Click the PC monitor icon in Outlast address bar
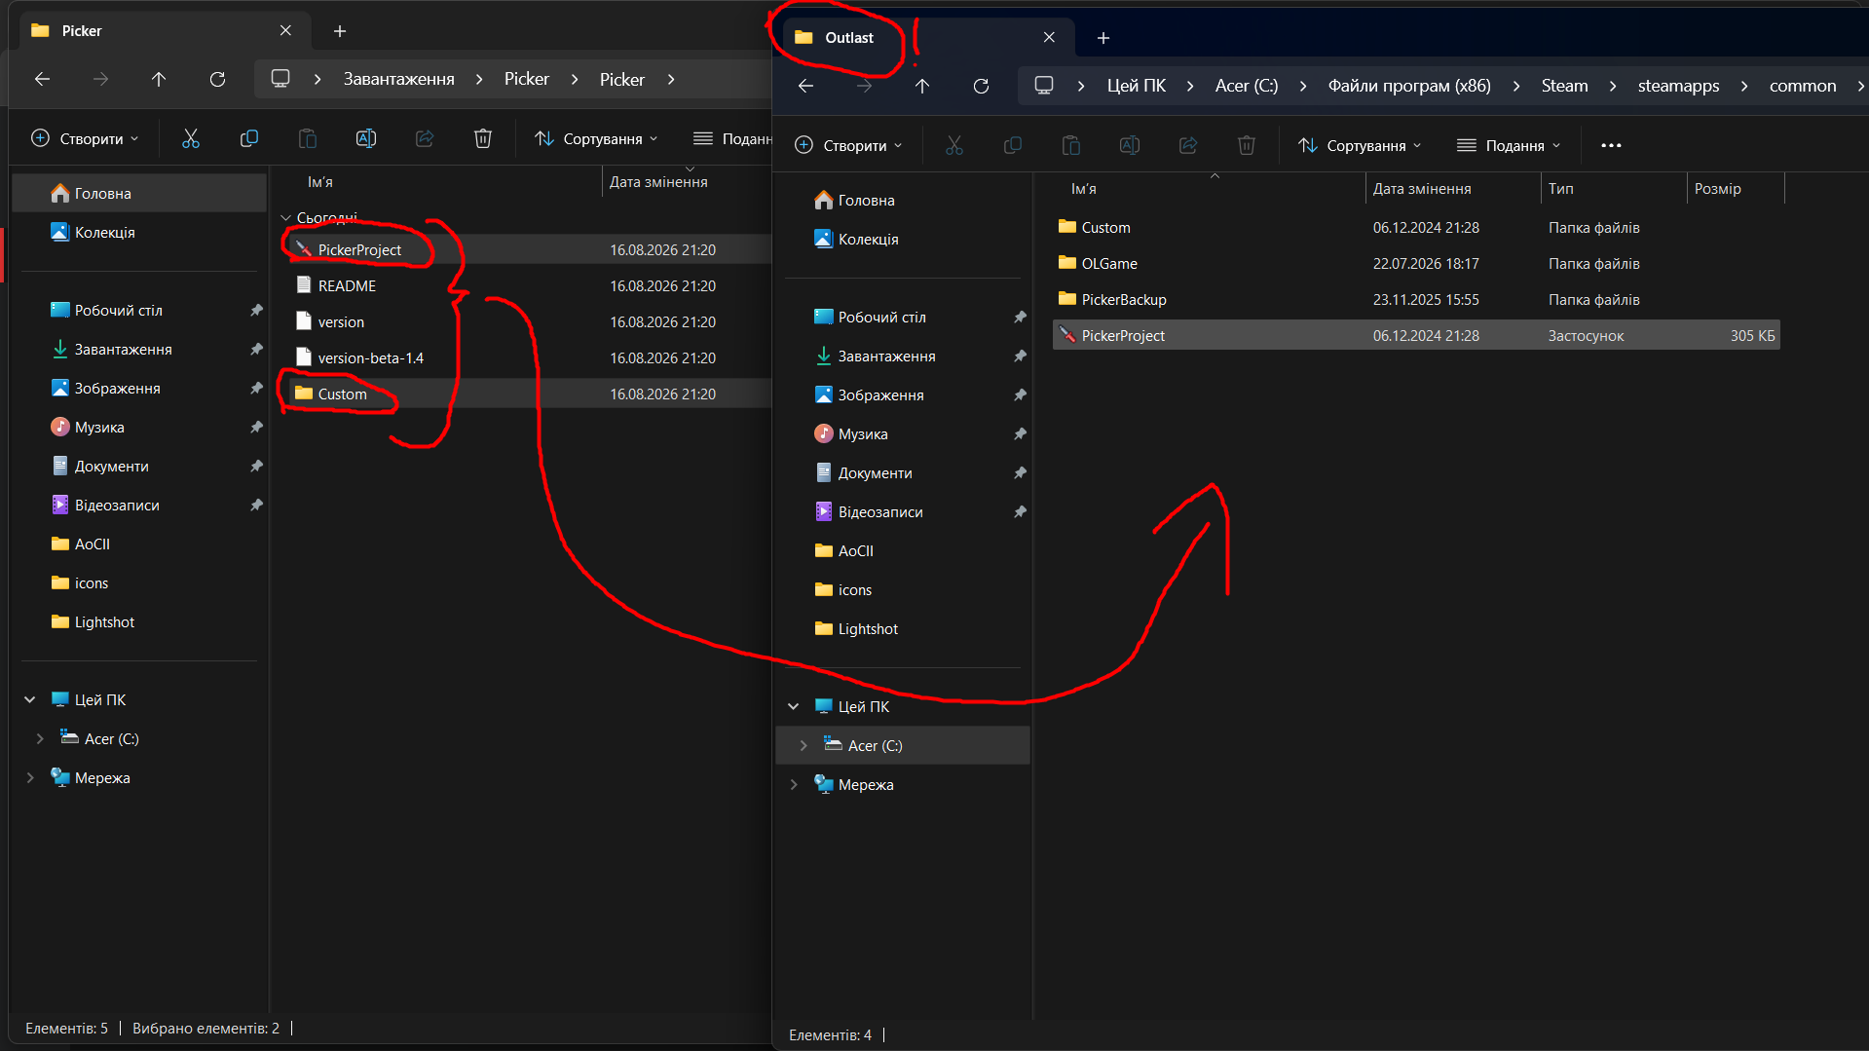Image resolution: width=1869 pixels, height=1051 pixels. 1044,86
